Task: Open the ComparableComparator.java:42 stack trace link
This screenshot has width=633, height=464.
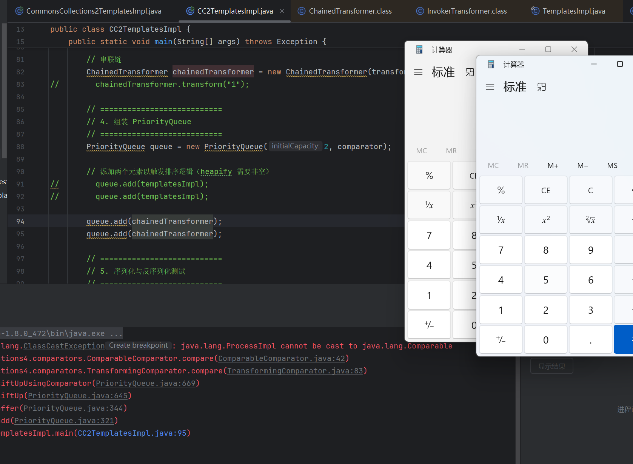Action: coord(282,358)
